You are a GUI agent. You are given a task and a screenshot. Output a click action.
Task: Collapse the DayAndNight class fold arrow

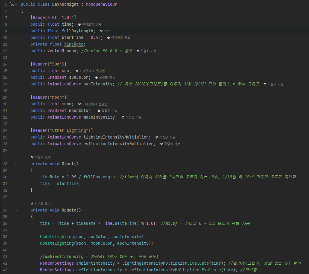16,4
